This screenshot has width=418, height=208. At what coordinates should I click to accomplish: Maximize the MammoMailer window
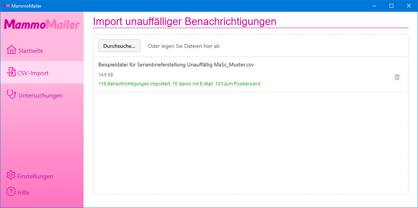(x=391, y=6)
